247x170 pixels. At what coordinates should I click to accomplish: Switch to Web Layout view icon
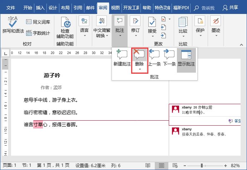[x=175, y=165]
